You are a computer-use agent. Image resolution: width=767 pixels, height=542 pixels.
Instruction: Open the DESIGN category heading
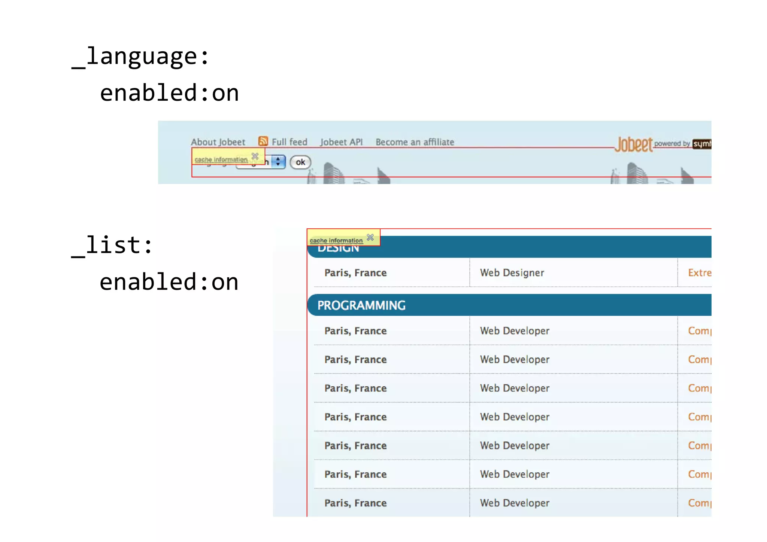(x=338, y=249)
